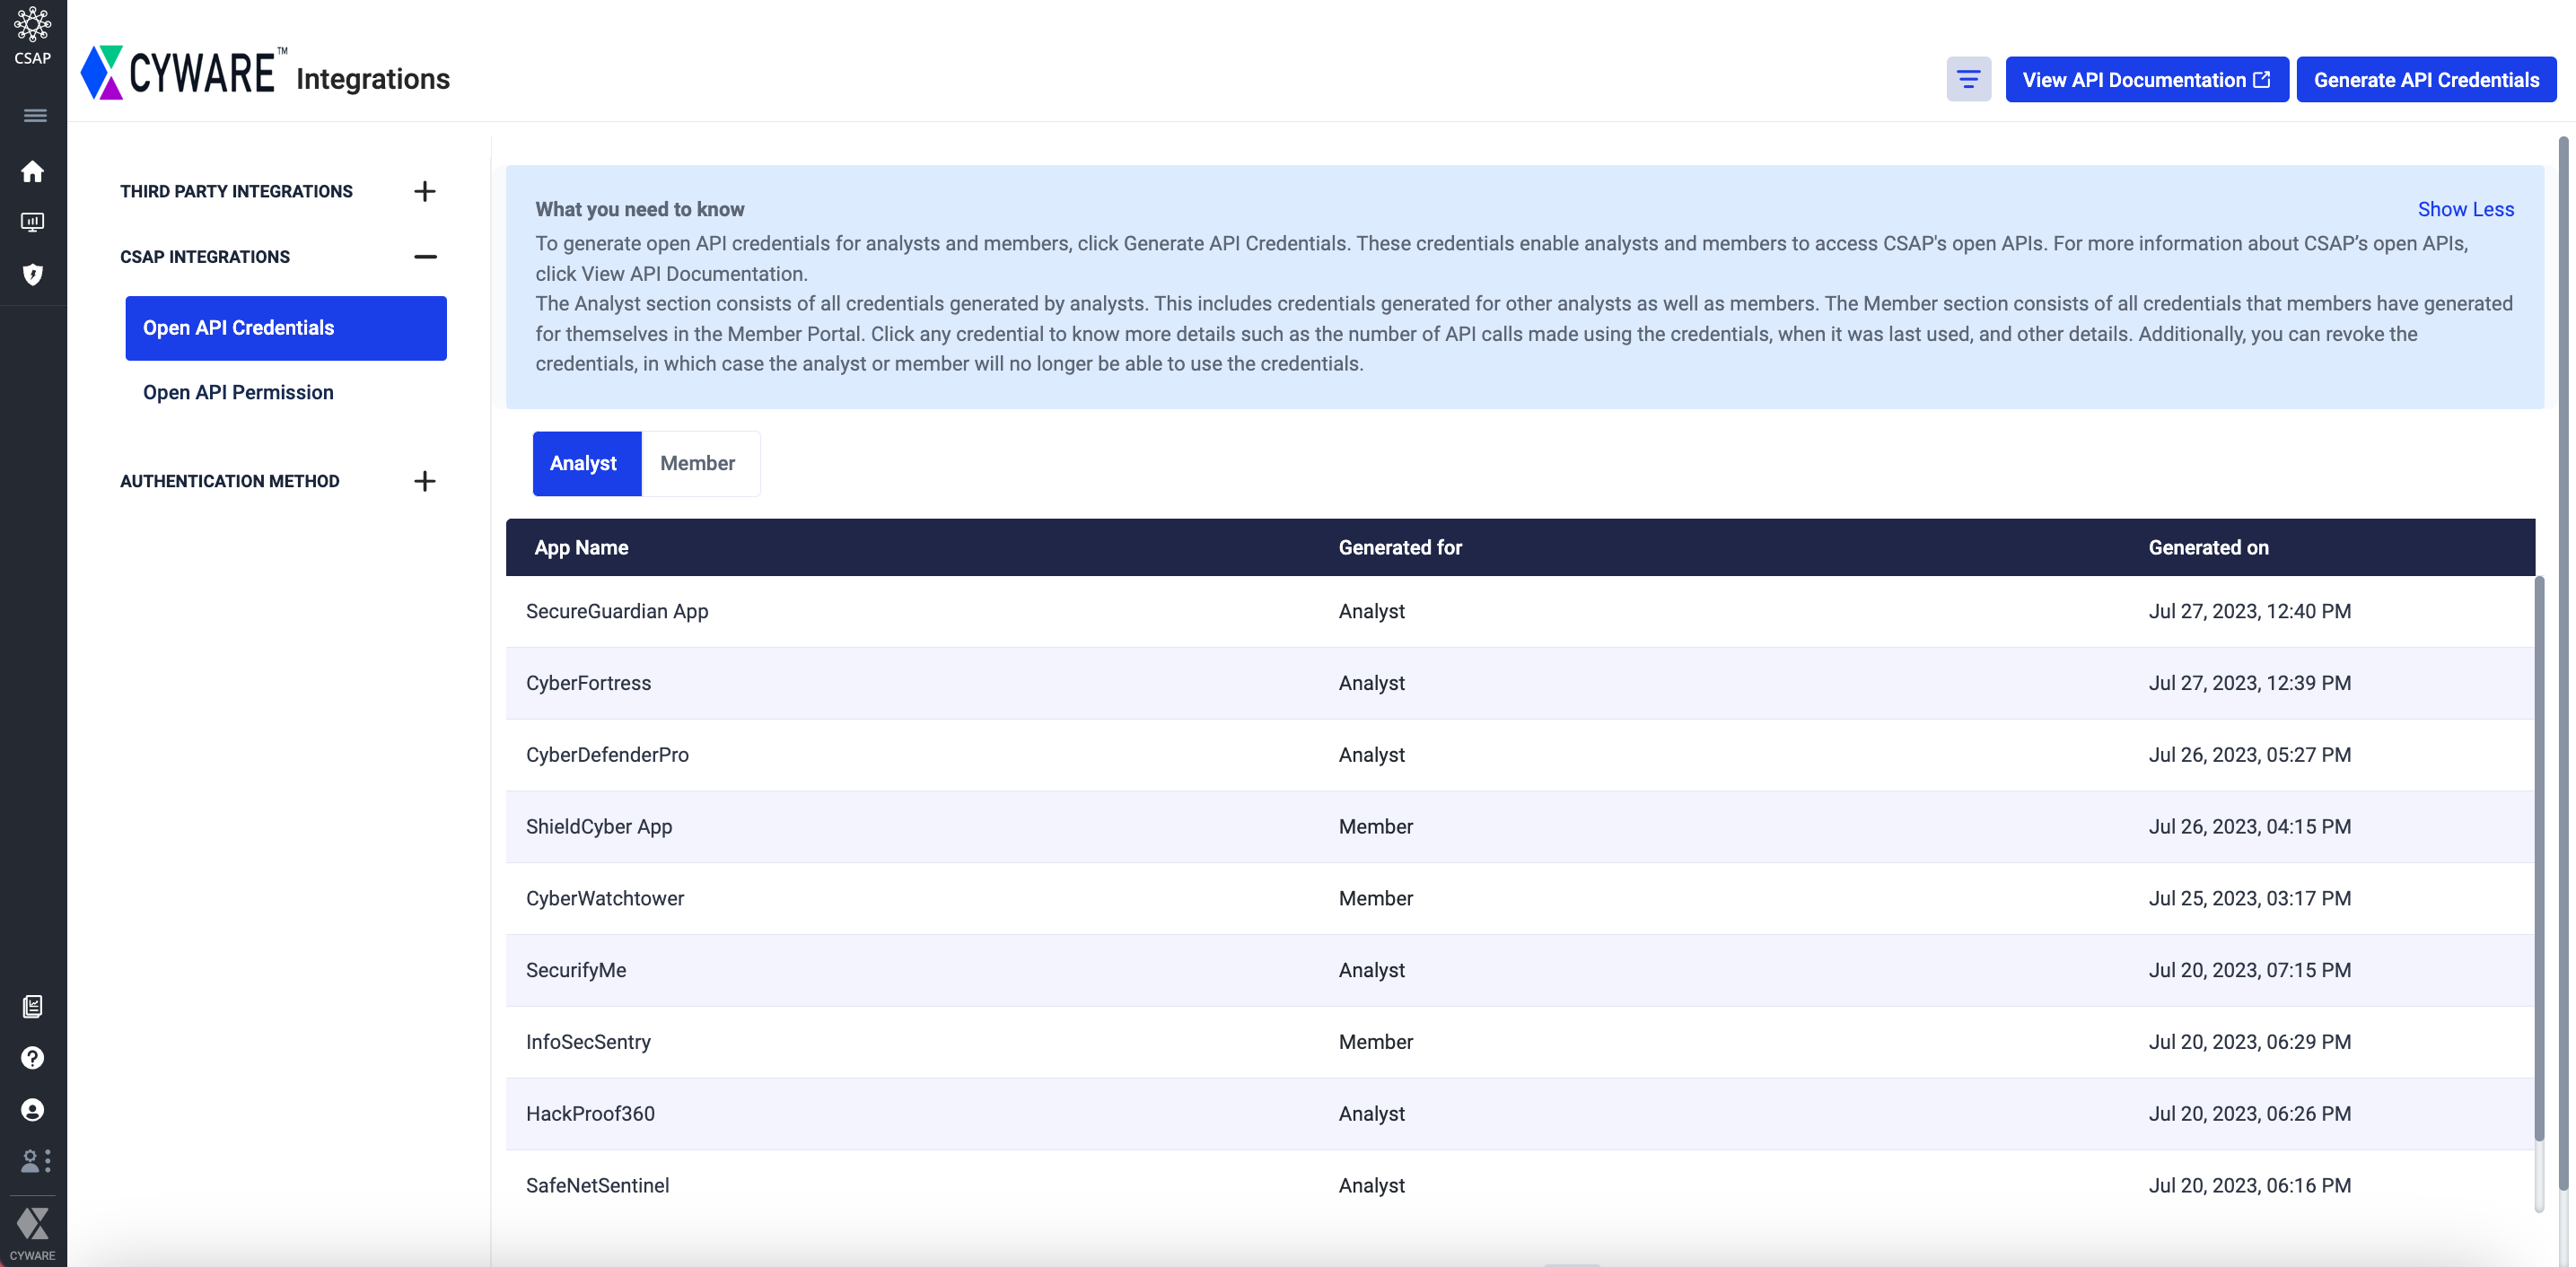
Task: Expand Authentication Method section
Action: [x=425, y=481]
